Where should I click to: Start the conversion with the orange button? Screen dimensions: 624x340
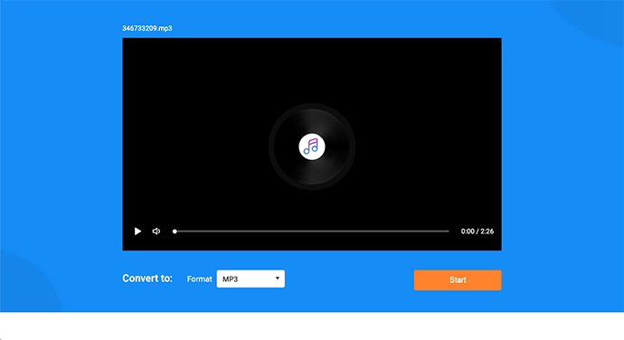[458, 280]
